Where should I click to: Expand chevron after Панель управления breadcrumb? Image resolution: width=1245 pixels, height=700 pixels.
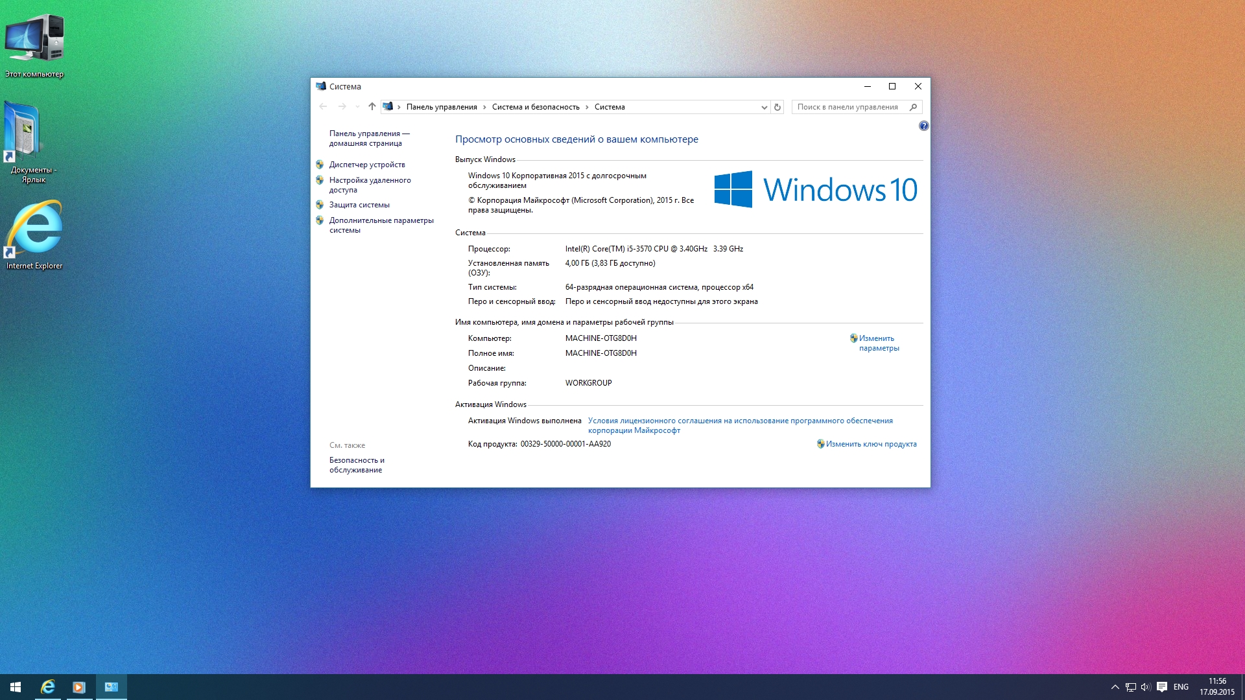[484, 107]
